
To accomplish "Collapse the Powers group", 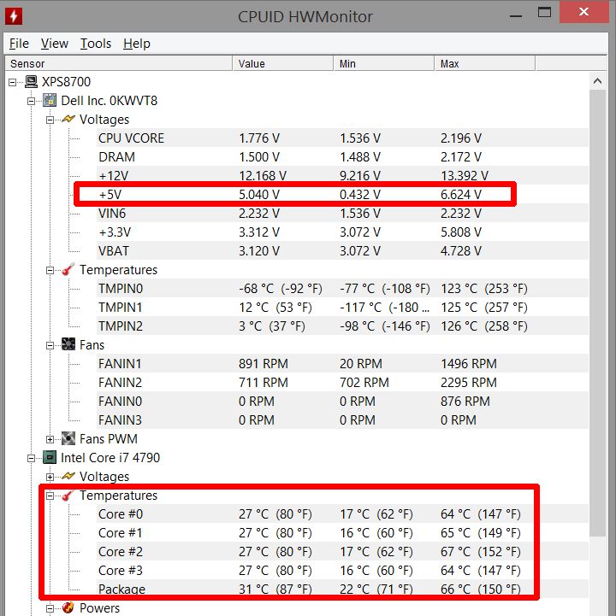I will click(x=50, y=608).
